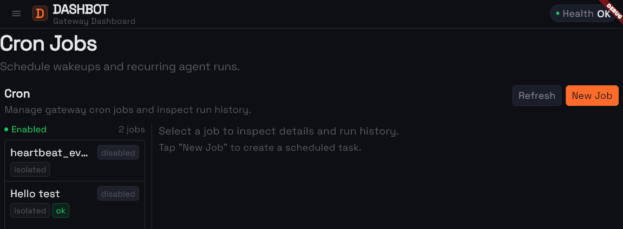Select the Hello test cron job
This screenshot has width=623, height=229.
(35, 194)
